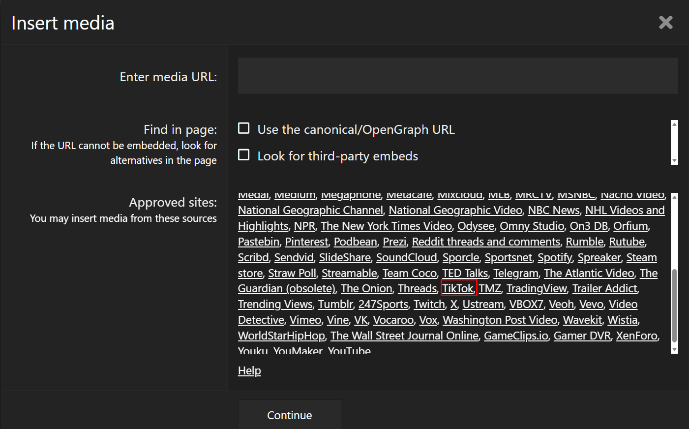Open Reddit threads and comments link
This screenshot has width=689, height=429.
point(486,242)
